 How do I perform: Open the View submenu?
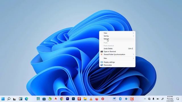point(117,33)
